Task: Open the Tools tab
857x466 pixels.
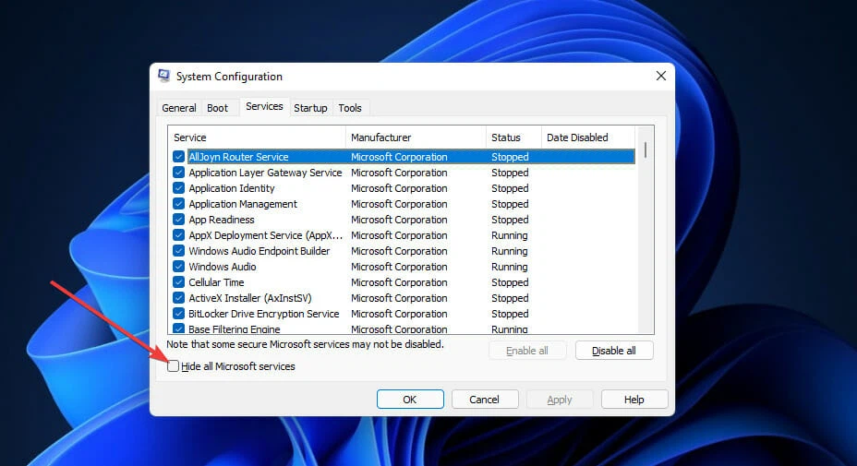Action: pos(350,108)
